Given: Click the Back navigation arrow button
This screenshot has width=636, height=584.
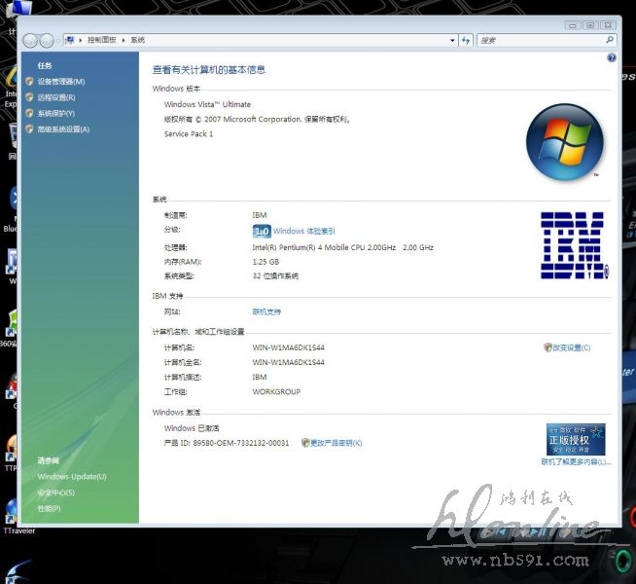Looking at the screenshot, I should click(x=30, y=41).
